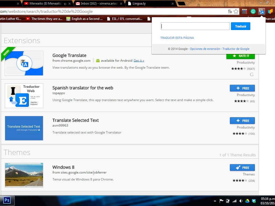Click the Android robot icon beside available for Android

98,61
